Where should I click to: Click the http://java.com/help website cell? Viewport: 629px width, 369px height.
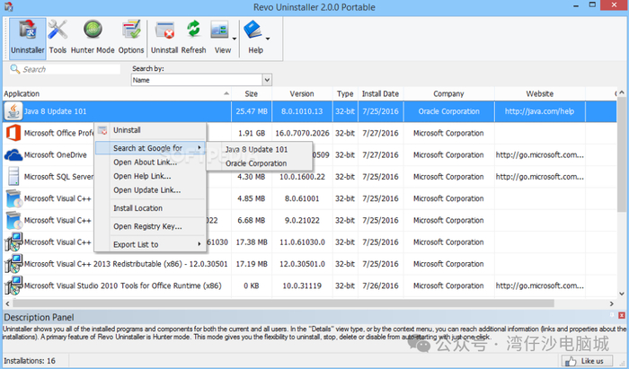tap(539, 111)
